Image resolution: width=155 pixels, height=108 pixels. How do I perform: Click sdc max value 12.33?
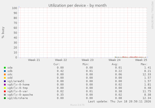(x=147, y=74)
